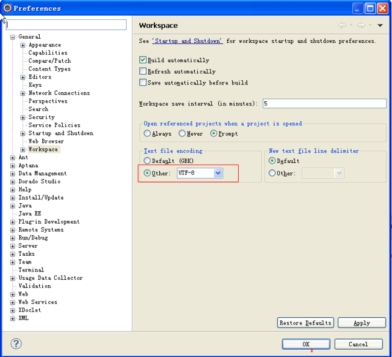Select Never for opening referenced projects
Screen dimensions: 392x357
pos(182,133)
